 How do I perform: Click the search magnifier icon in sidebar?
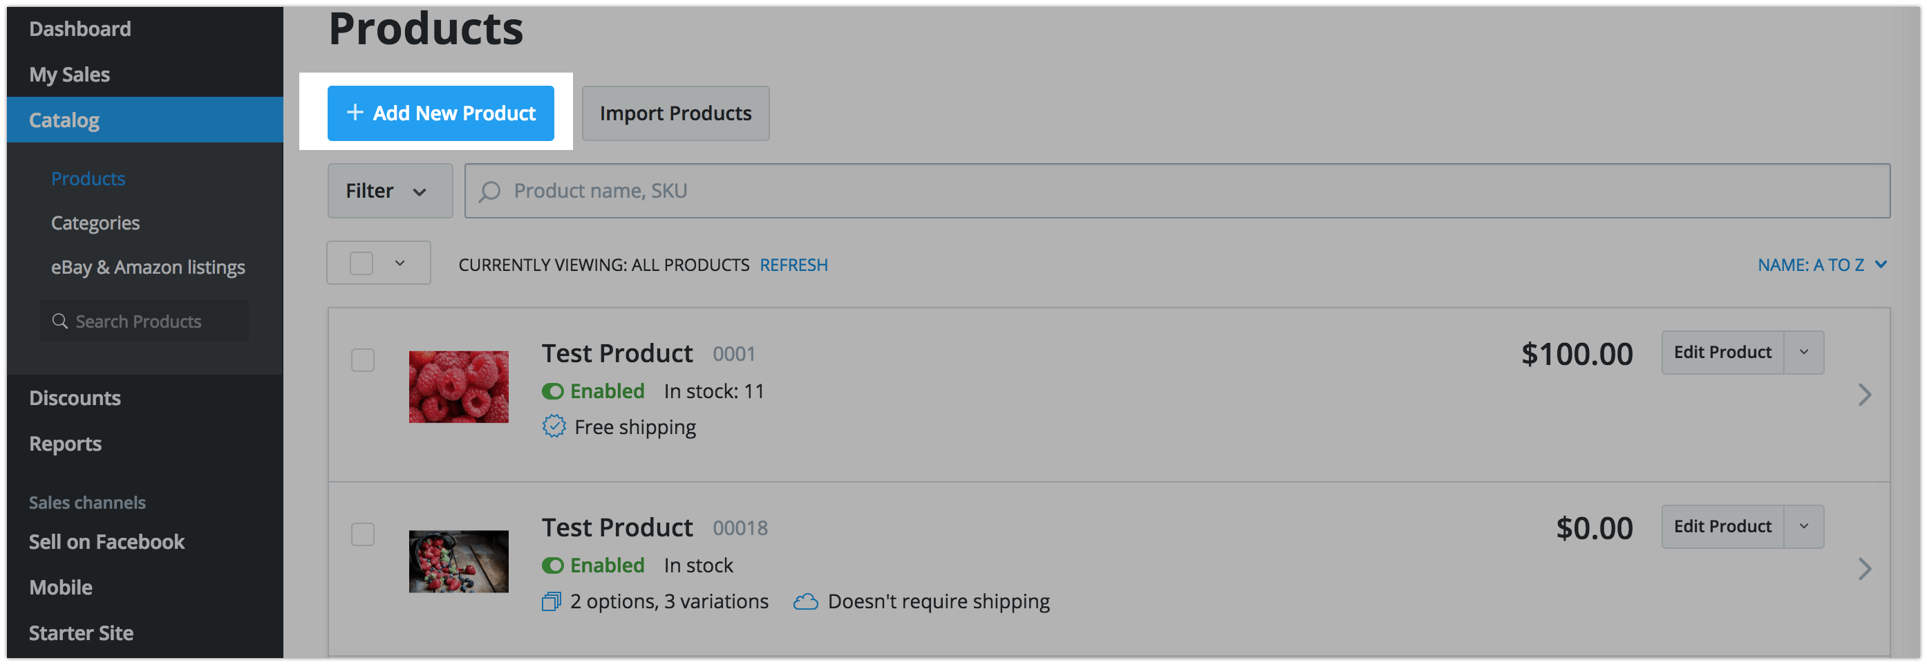tap(60, 321)
